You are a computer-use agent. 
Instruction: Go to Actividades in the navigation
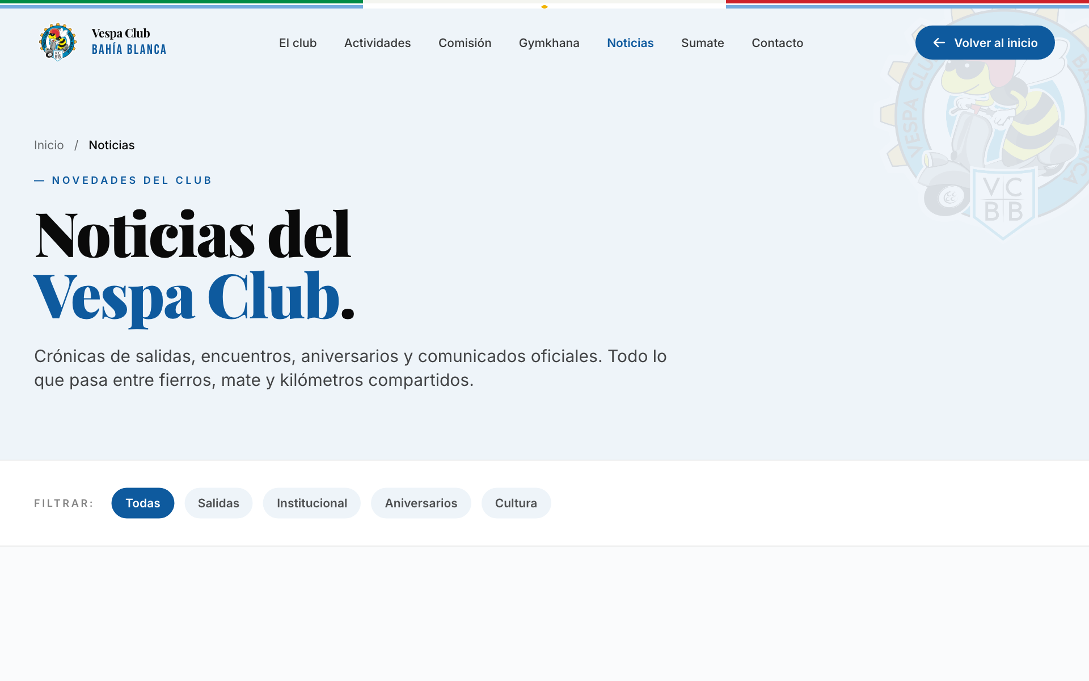coord(378,43)
